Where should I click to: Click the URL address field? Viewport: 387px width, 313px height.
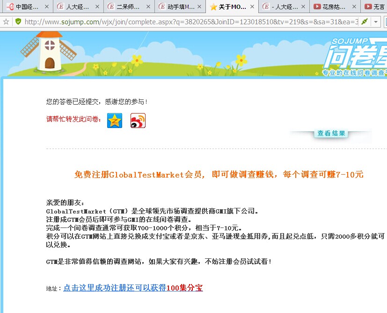[x=191, y=22]
